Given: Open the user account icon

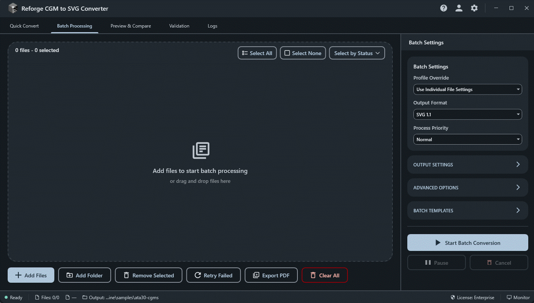Looking at the screenshot, I should (x=459, y=8).
